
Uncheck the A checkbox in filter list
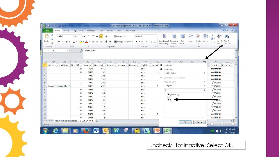[169, 97]
